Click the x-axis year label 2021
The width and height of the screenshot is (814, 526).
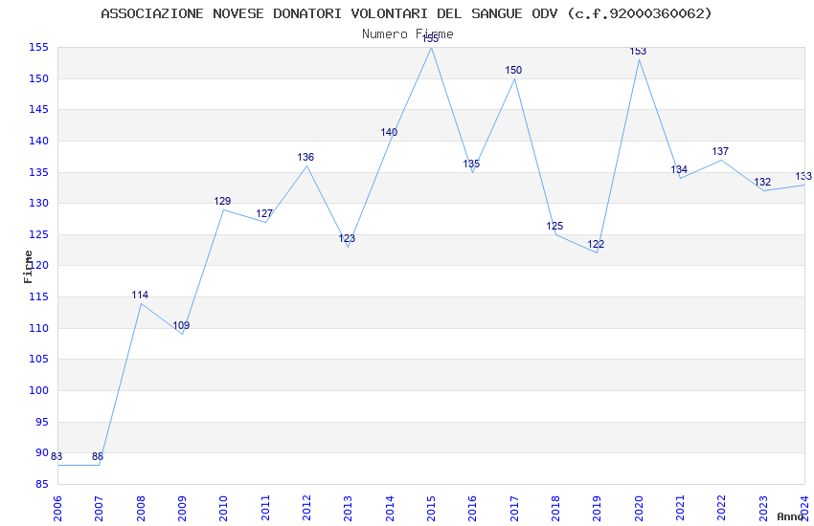point(680,508)
